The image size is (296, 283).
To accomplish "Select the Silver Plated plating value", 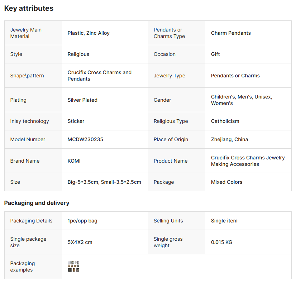I will (82, 100).
